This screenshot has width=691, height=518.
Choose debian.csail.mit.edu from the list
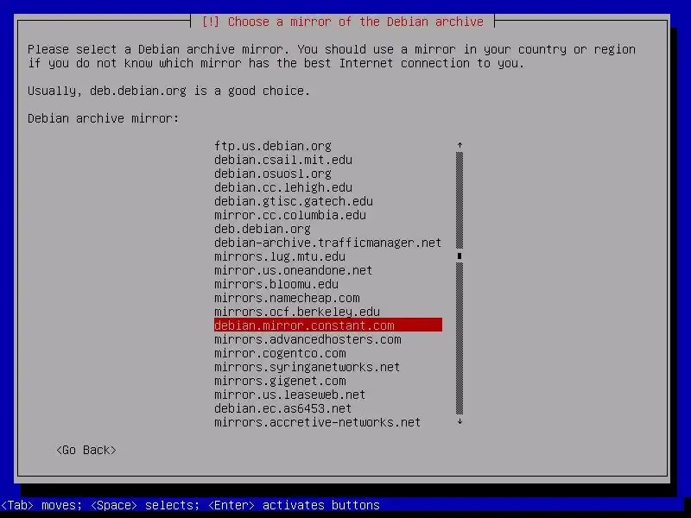click(283, 160)
